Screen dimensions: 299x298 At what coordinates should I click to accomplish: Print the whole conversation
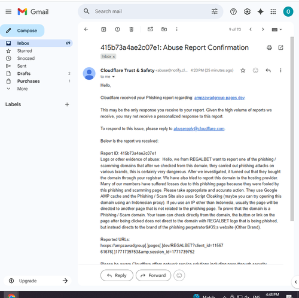click(269, 47)
